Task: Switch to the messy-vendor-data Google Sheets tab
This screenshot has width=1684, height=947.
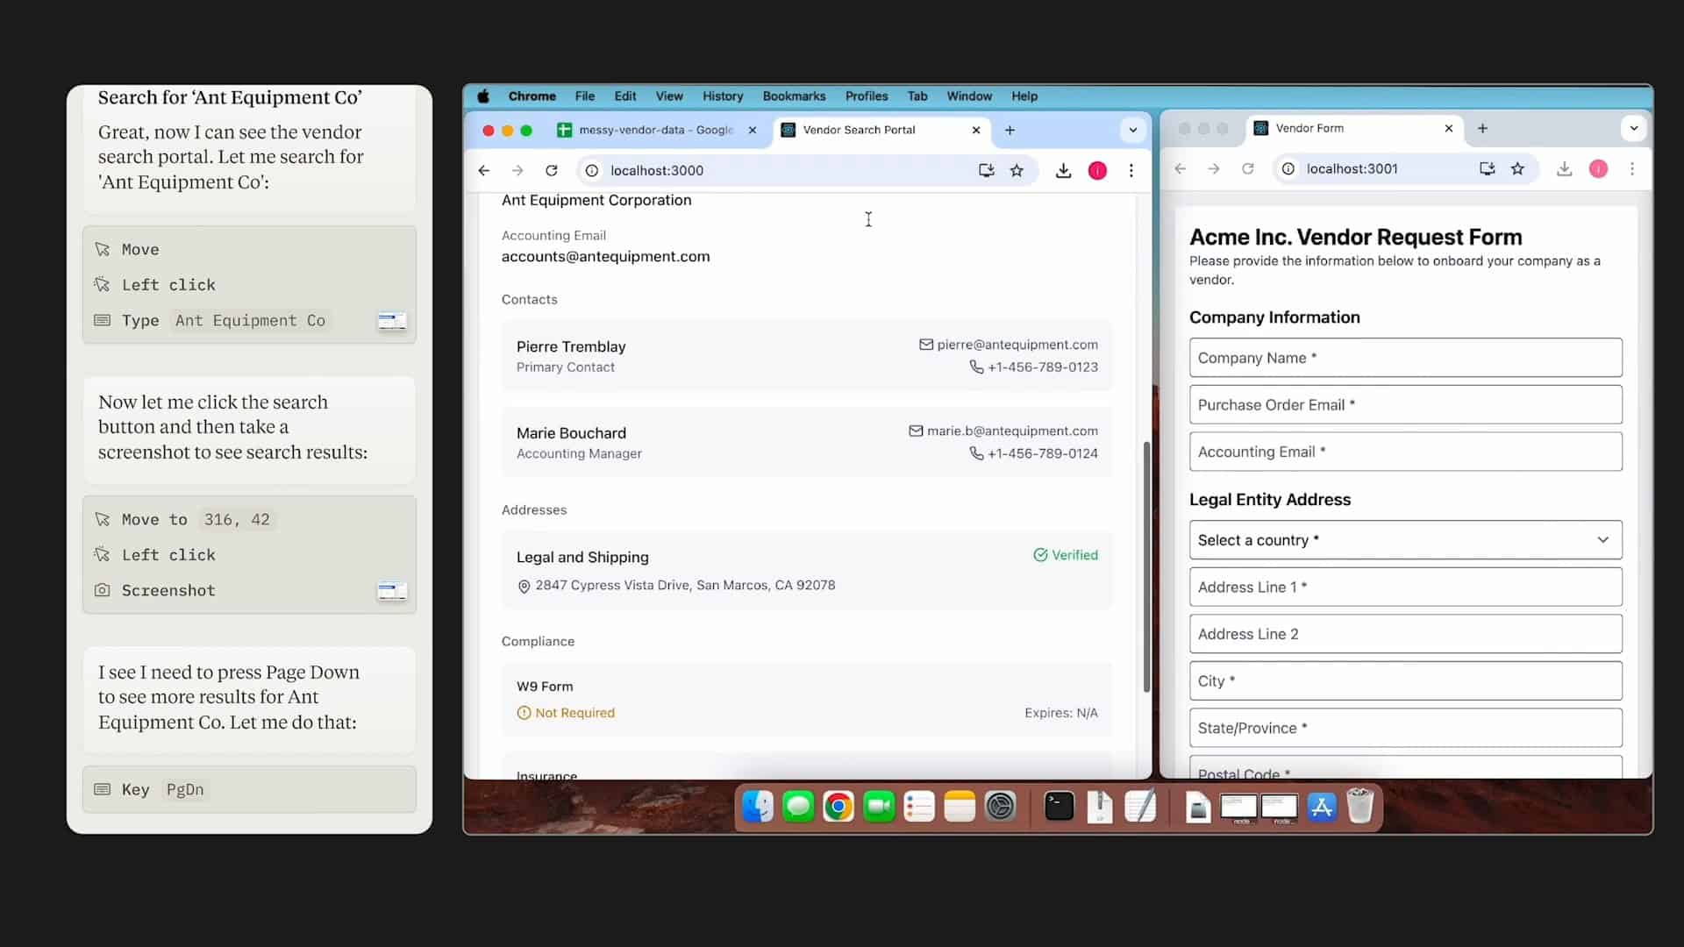Action: pyautogui.click(x=654, y=130)
